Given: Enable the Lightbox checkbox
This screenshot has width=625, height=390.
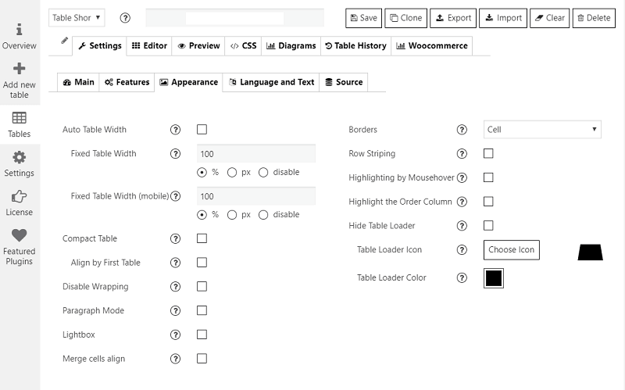Looking at the screenshot, I should pyautogui.click(x=202, y=335).
